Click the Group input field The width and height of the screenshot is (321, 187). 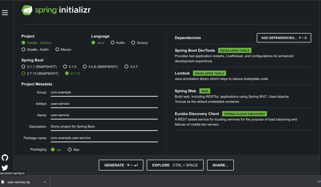tap(104, 92)
